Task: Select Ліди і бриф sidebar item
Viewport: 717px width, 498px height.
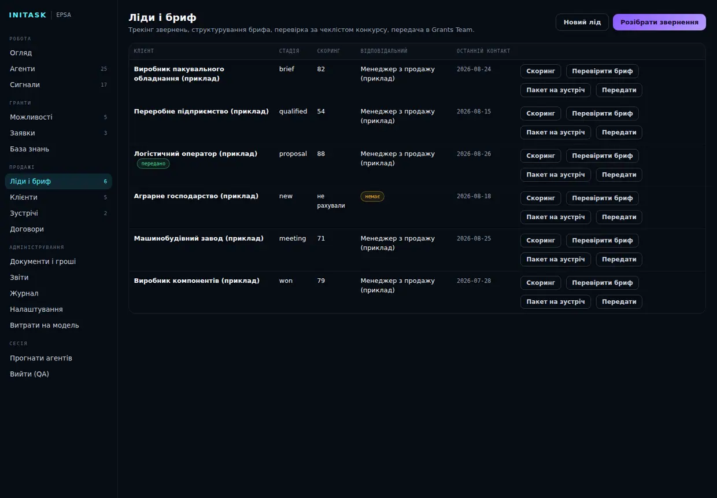Action: (x=58, y=181)
